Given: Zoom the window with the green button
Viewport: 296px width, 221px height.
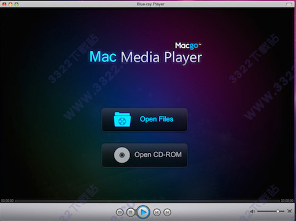Looking at the screenshot, I should 17,4.
